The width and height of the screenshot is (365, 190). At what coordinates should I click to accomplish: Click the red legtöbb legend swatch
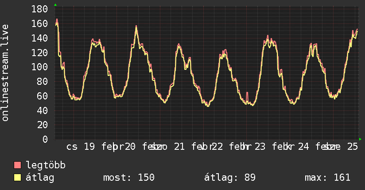[18, 166]
